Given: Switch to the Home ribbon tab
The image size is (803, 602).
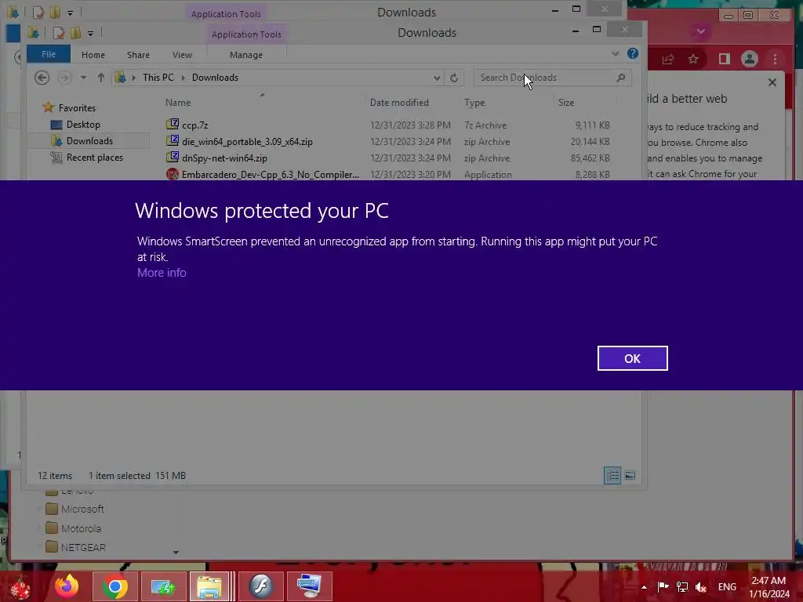Looking at the screenshot, I should pos(93,55).
